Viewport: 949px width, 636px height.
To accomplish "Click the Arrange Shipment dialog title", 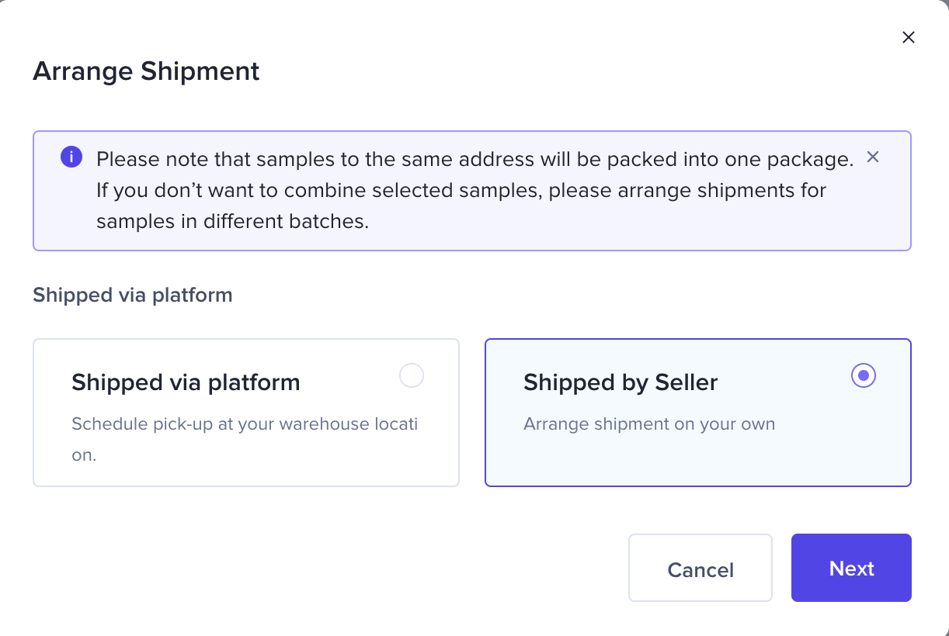I will (145, 71).
